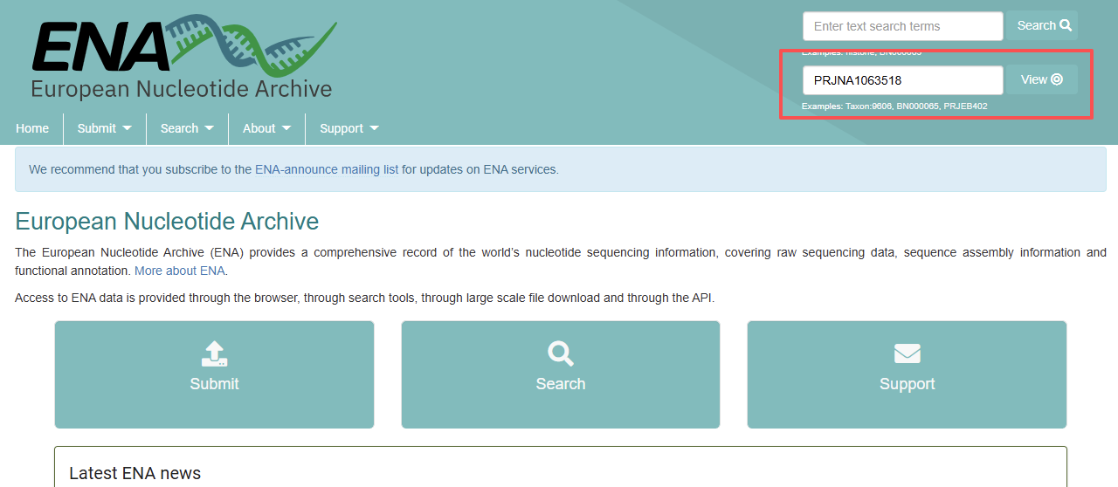Screen dimensions: 1118x487
Task: Click the Search card label
Action: click(x=561, y=384)
